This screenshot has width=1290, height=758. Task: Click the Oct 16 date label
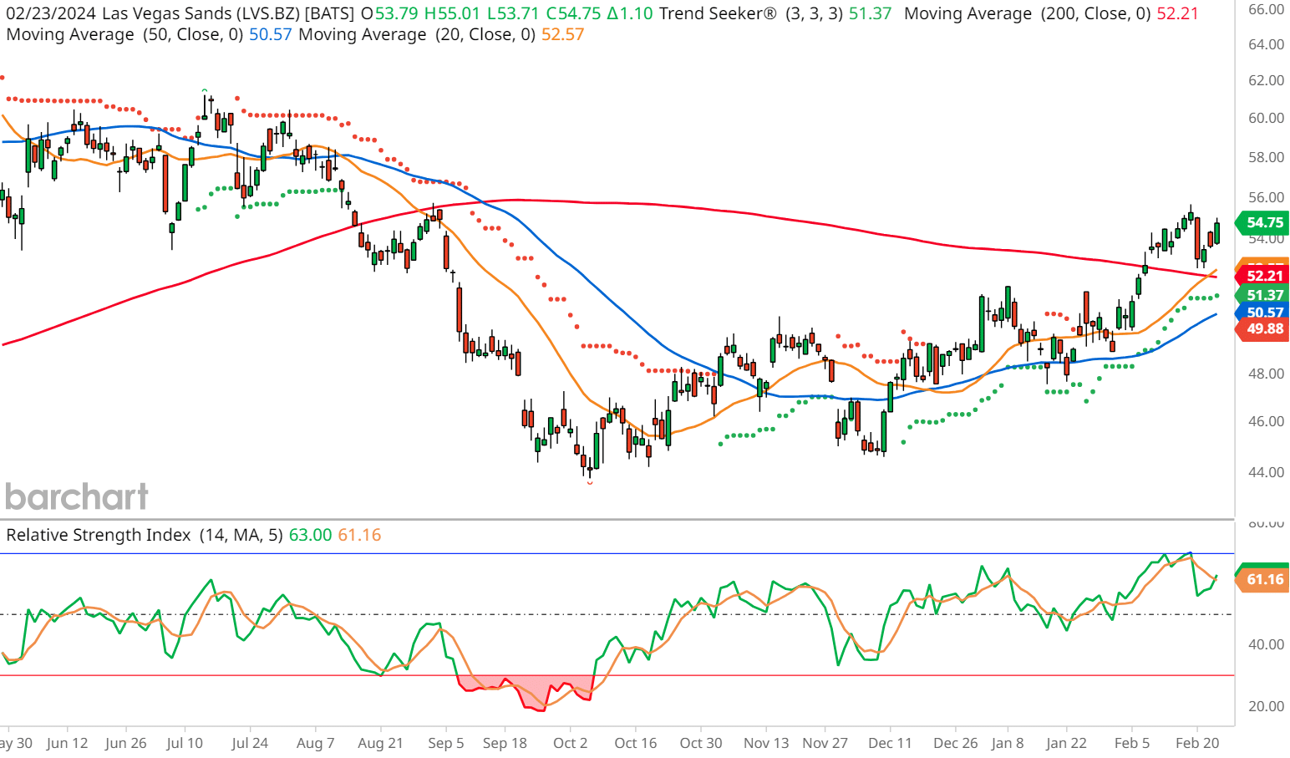point(636,743)
